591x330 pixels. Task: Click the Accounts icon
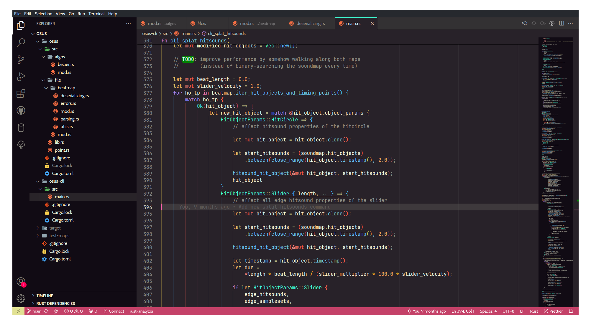point(21,282)
